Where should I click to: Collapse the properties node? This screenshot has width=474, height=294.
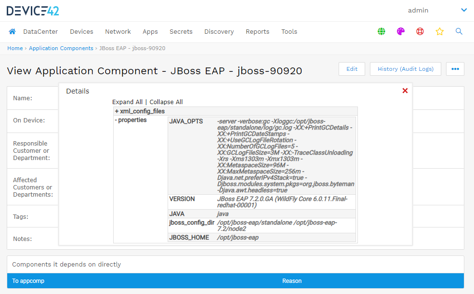[x=131, y=120]
